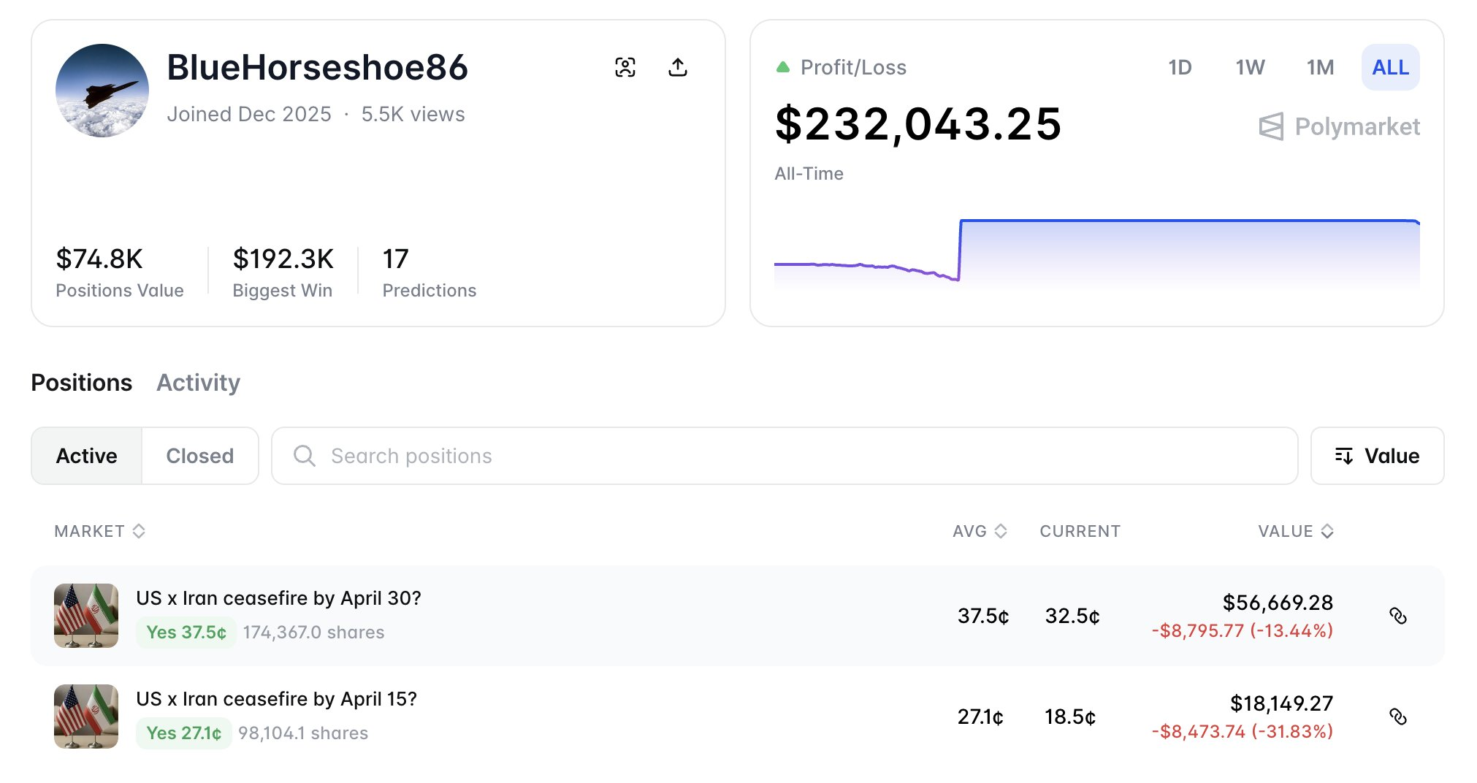Open 'US x Iran ceasefire by April 30?' market
The image size is (1477, 783).
[278, 598]
